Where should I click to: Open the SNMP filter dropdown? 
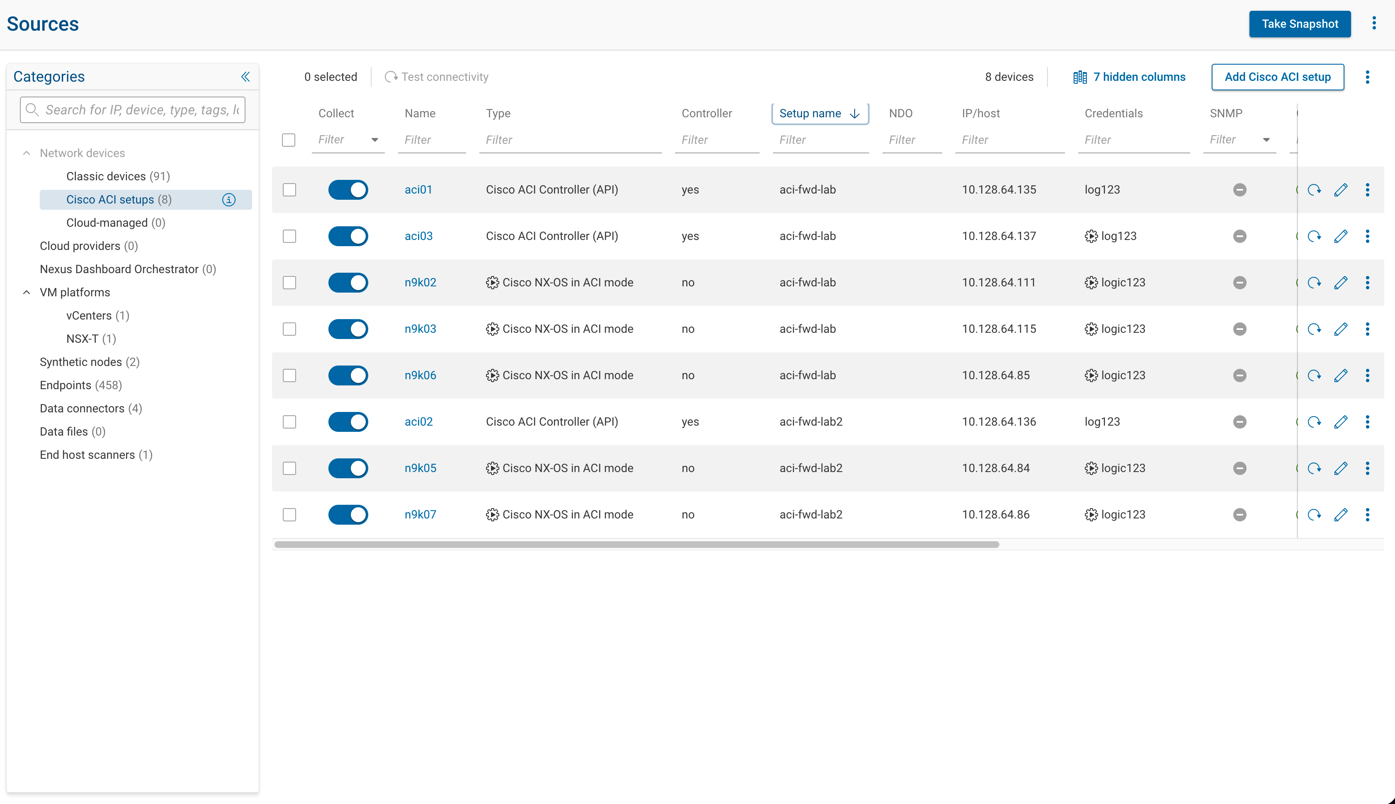coord(1239,140)
